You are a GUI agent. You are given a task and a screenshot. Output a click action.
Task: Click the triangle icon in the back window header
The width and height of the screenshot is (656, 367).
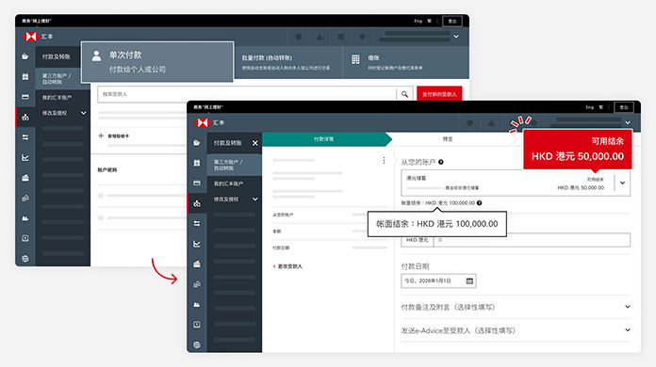[320, 37]
